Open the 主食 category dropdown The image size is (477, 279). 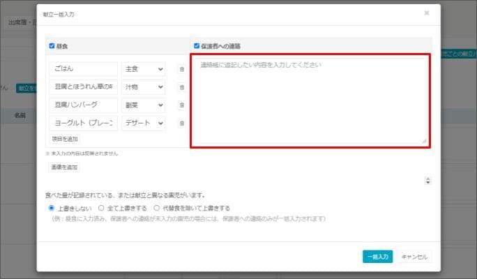tap(144, 69)
